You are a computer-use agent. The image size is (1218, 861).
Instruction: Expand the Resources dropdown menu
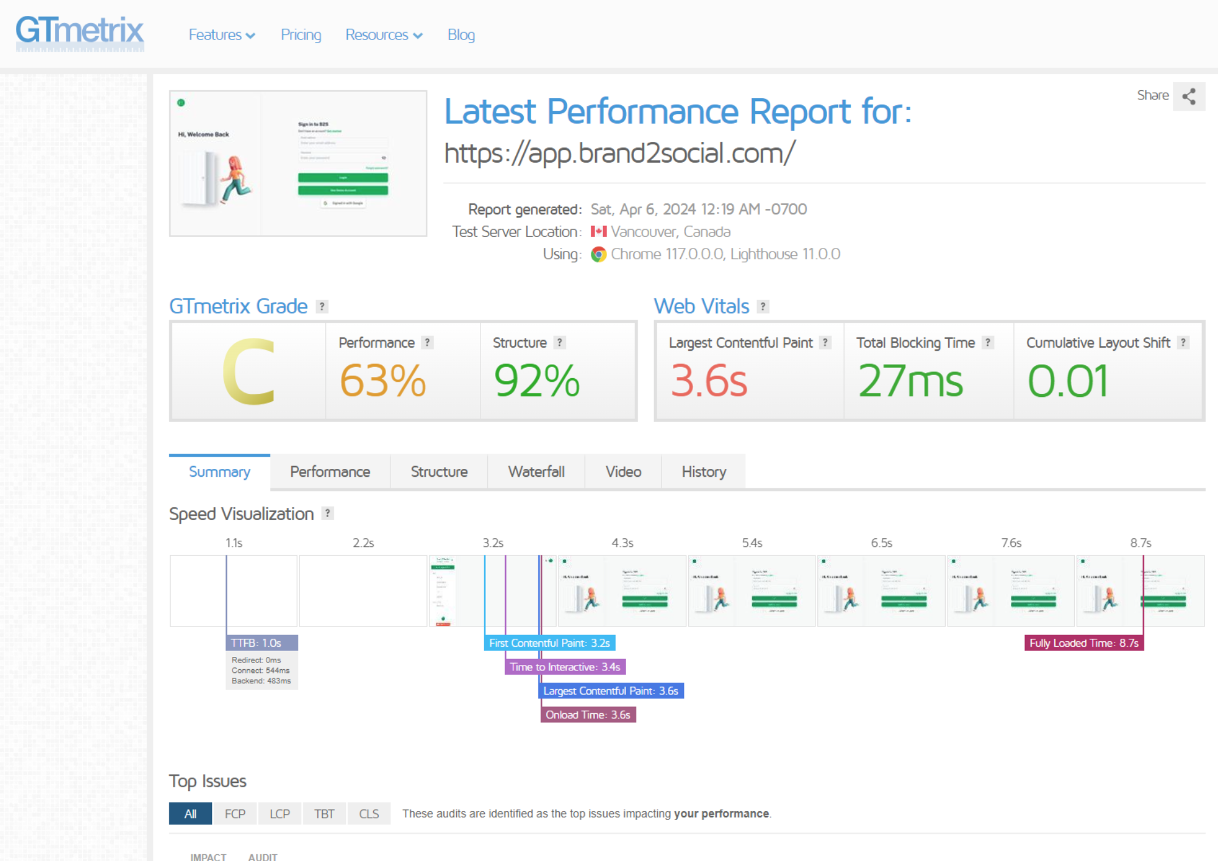384,35
